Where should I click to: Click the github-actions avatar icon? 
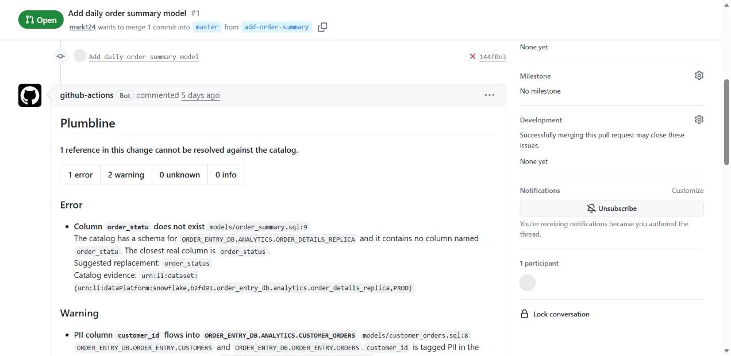(x=30, y=95)
